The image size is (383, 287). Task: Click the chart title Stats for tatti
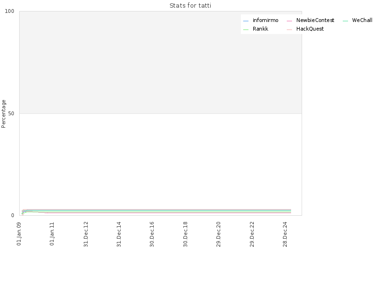(x=190, y=6)
